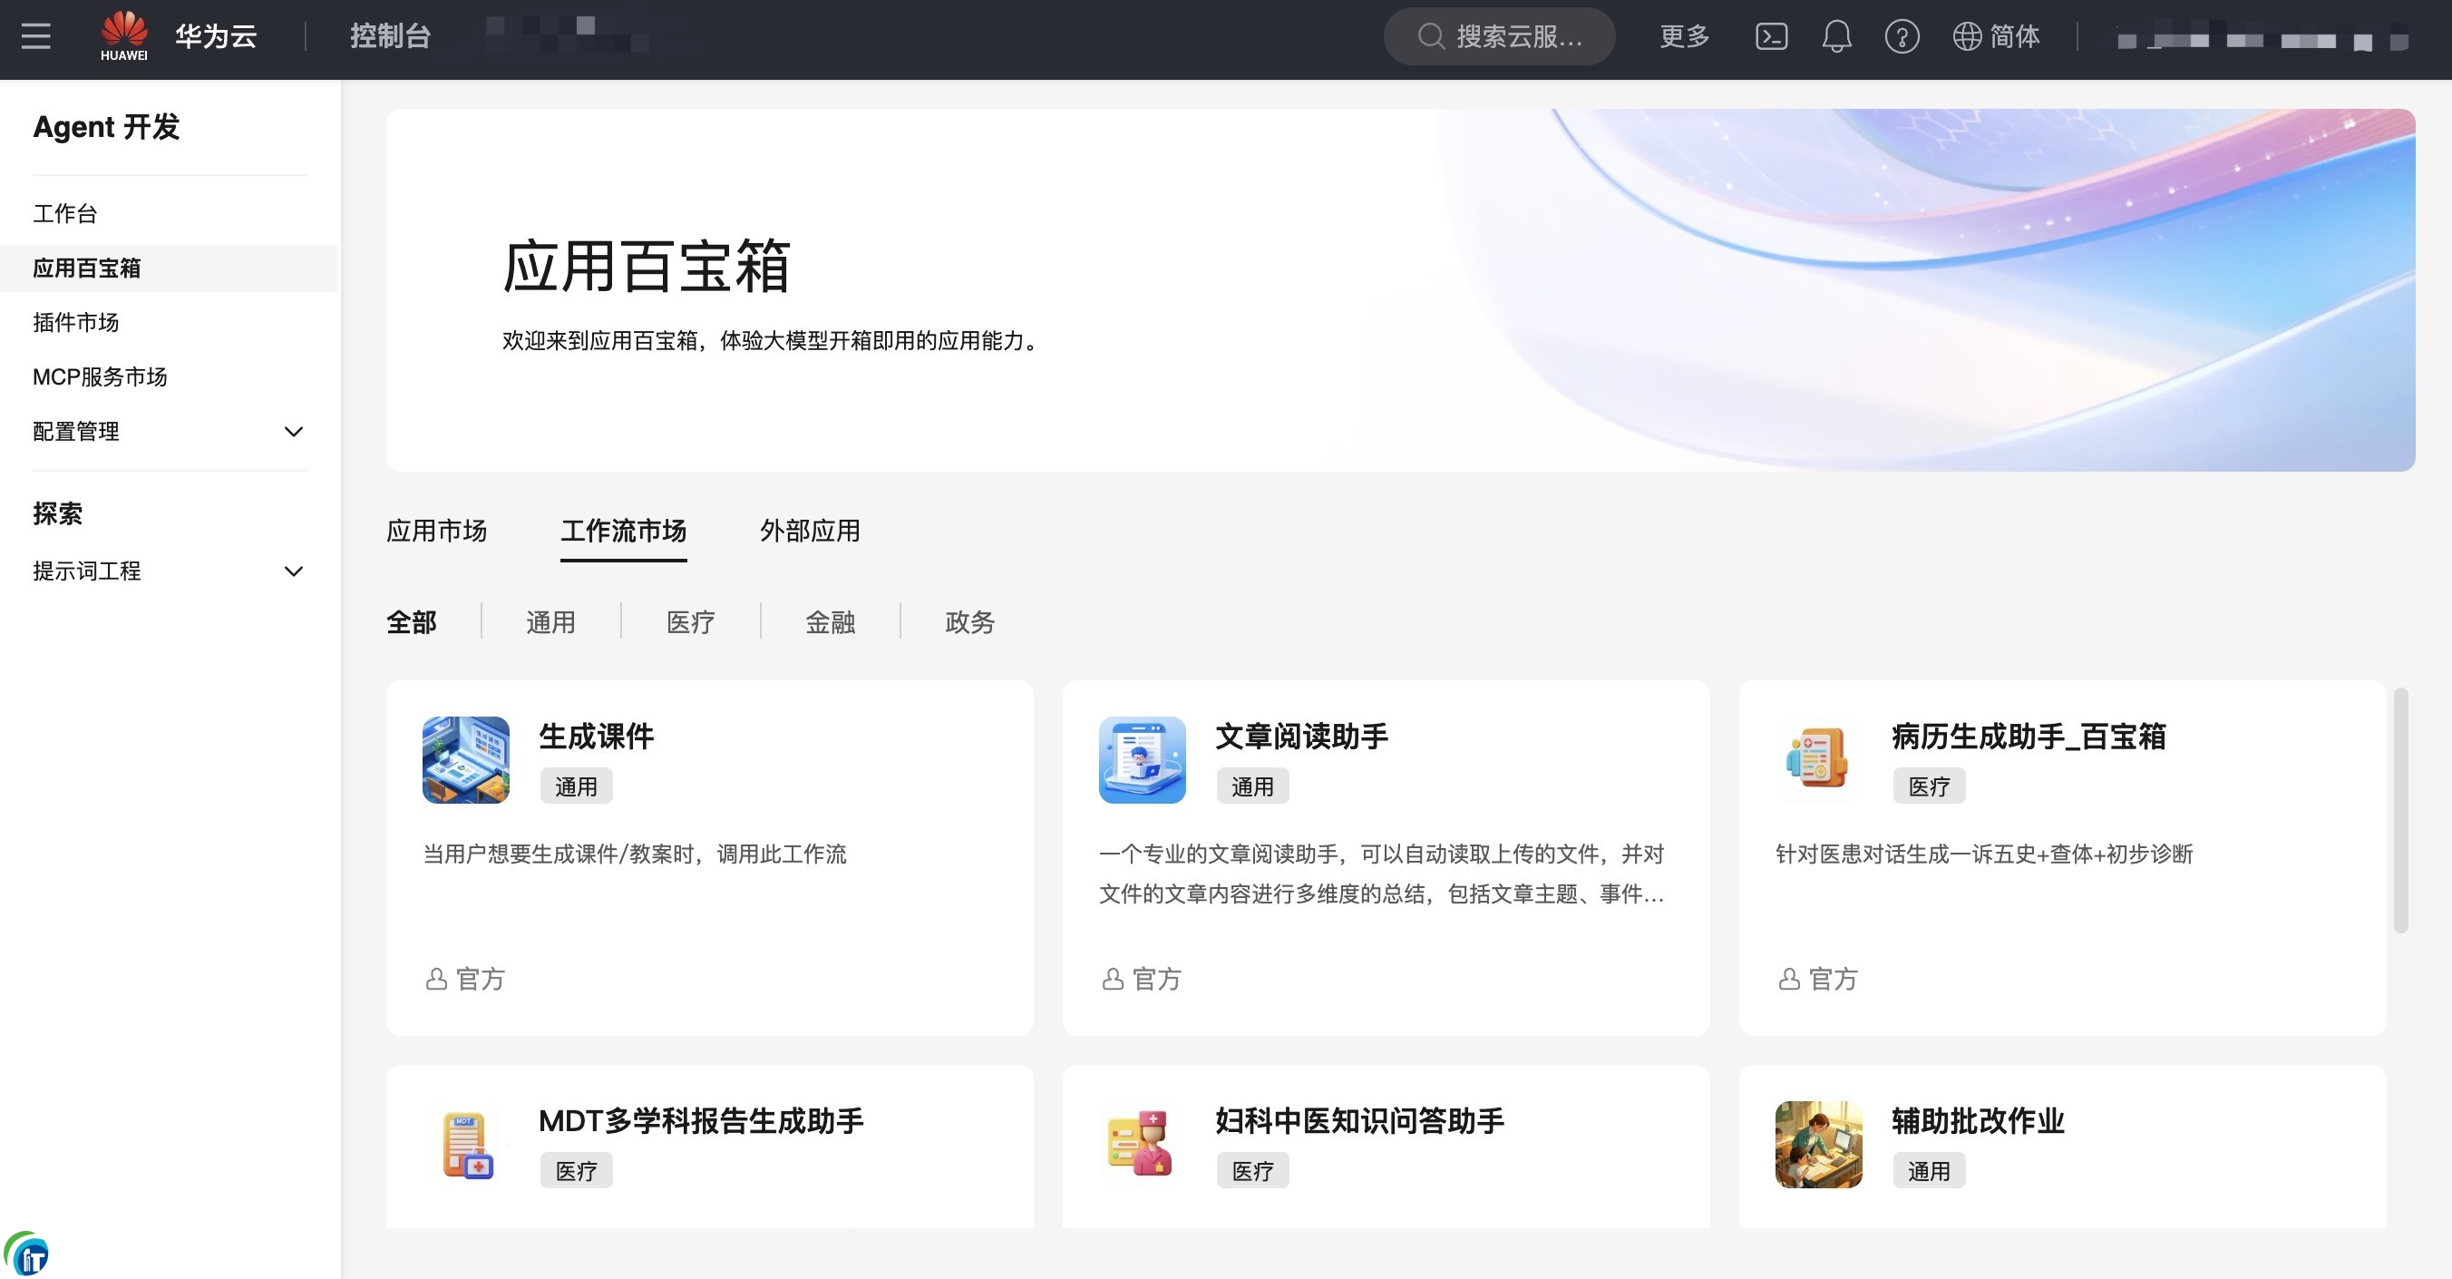The image size is (2452, 1279).
Task: Click 医疗 tag on 病历生成助手 card
Action: point(1929,786)
